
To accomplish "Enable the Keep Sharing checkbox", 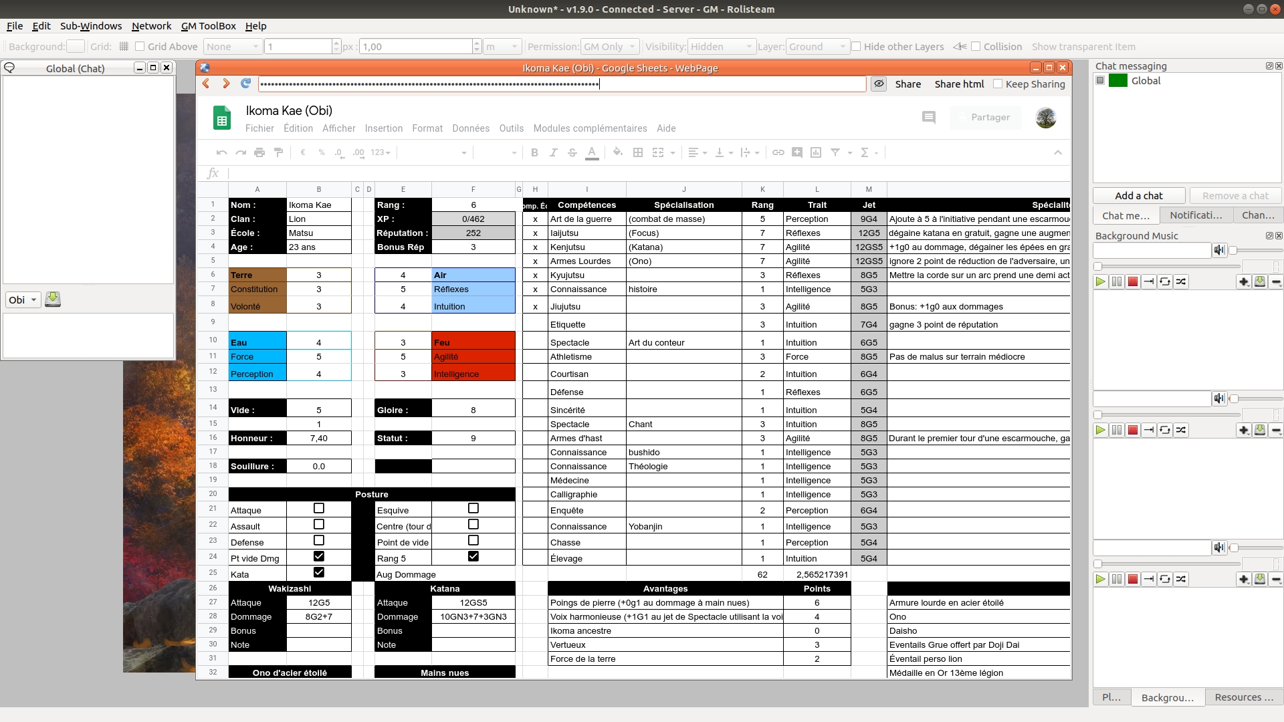I will 998,84.
